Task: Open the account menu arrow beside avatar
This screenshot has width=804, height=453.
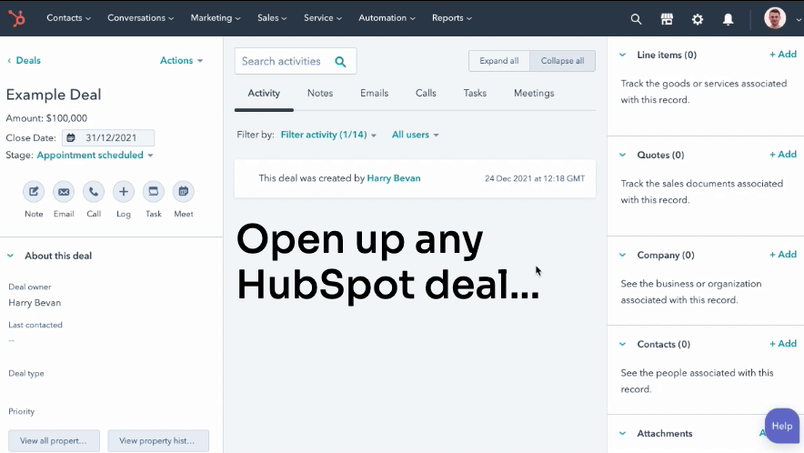Action: (x=798, y=19)
